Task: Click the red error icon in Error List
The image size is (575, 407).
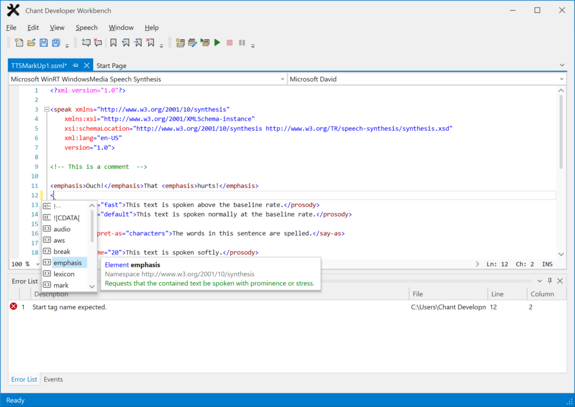Action: click(x=13, y=307)
